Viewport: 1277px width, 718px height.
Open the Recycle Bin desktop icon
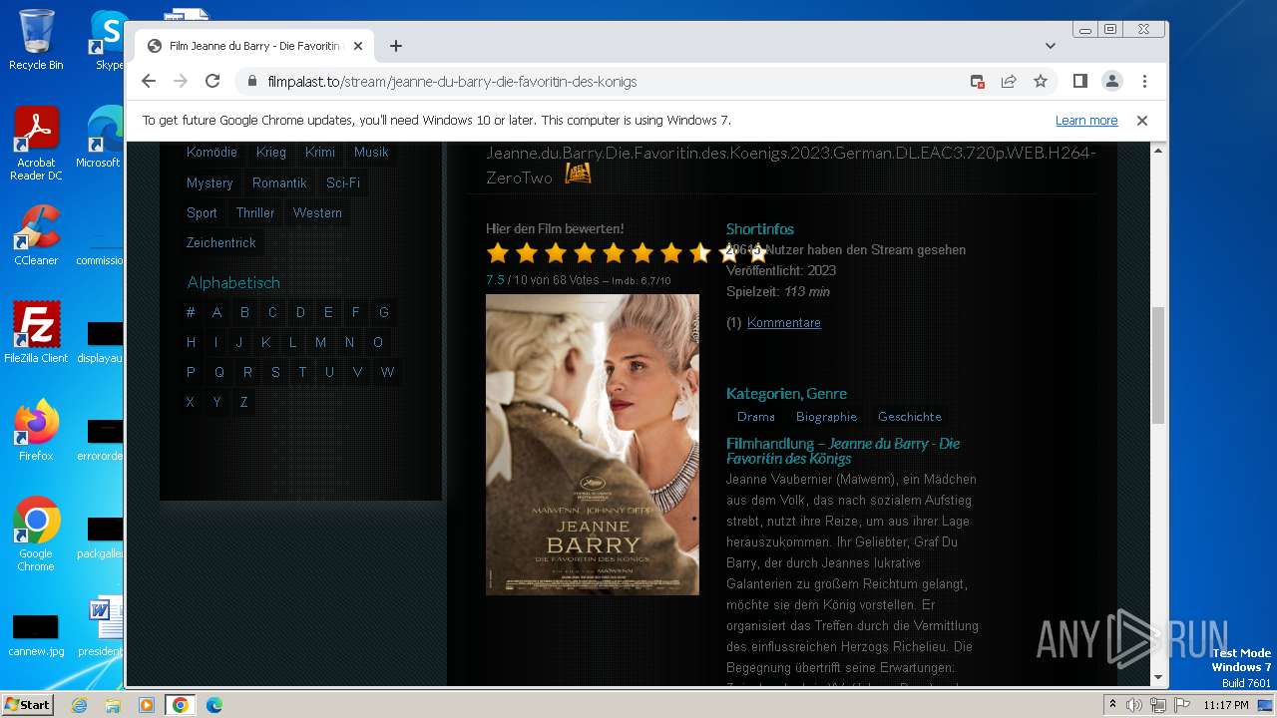coord(36,40)
